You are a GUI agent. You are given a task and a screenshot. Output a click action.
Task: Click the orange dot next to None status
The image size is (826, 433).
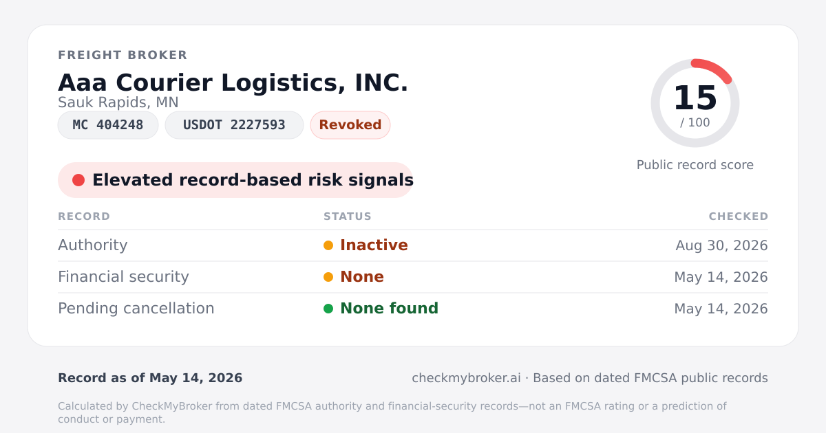pos(328,277)
